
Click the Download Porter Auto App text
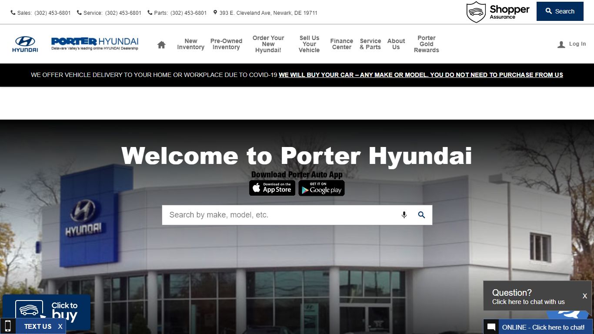(297, 175)
